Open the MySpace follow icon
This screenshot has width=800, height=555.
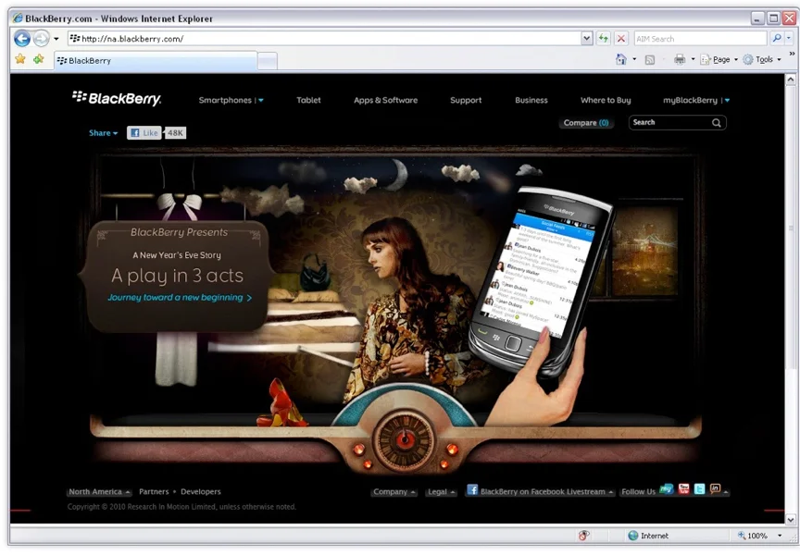pos(667,488)
